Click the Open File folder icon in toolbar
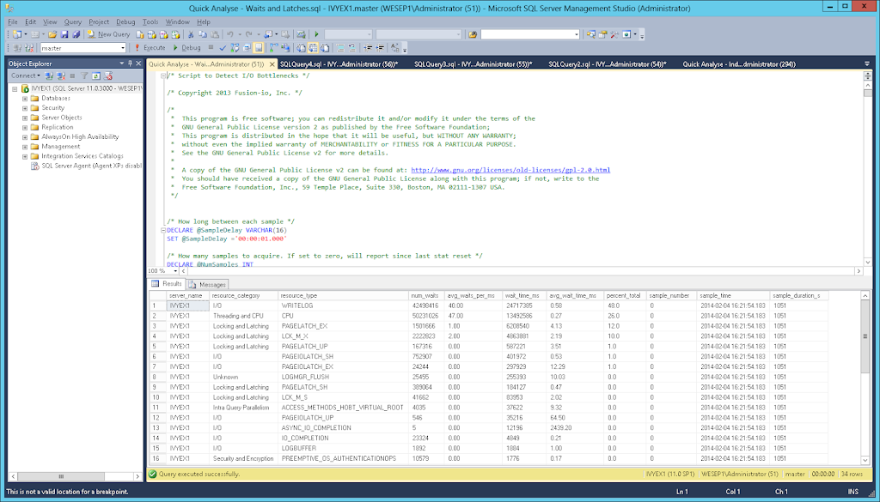The width and height of the screenshot is (880, 502). [52, 34]
